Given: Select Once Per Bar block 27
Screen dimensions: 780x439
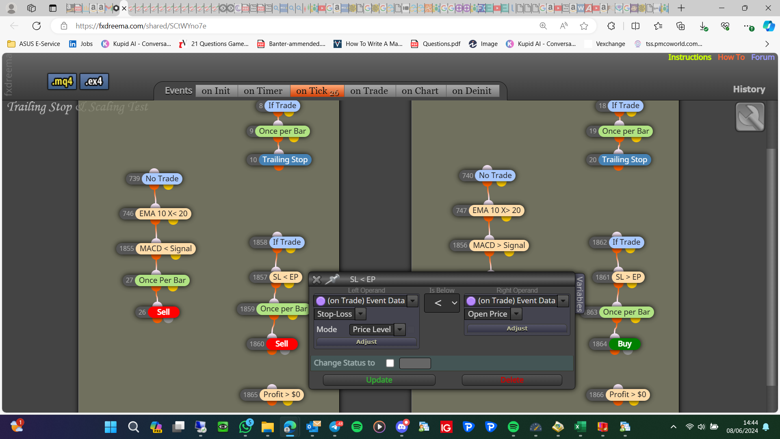Looking at the screenshot, I should click(162, 280).
